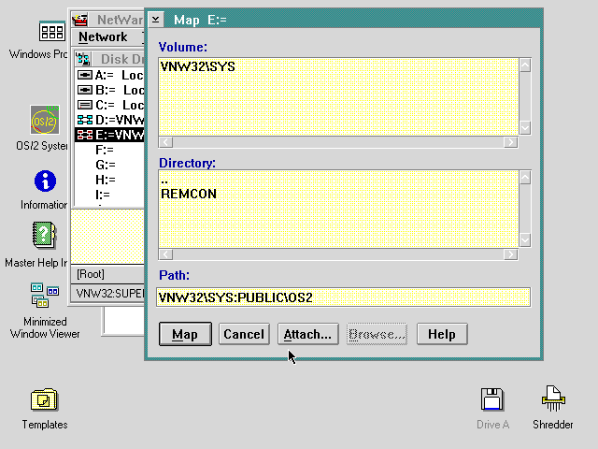
Task: Select the D:= network drive icon
Action: [85, 120]
